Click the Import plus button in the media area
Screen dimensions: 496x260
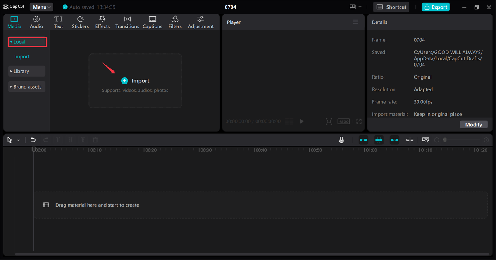(x=124, y=80)
